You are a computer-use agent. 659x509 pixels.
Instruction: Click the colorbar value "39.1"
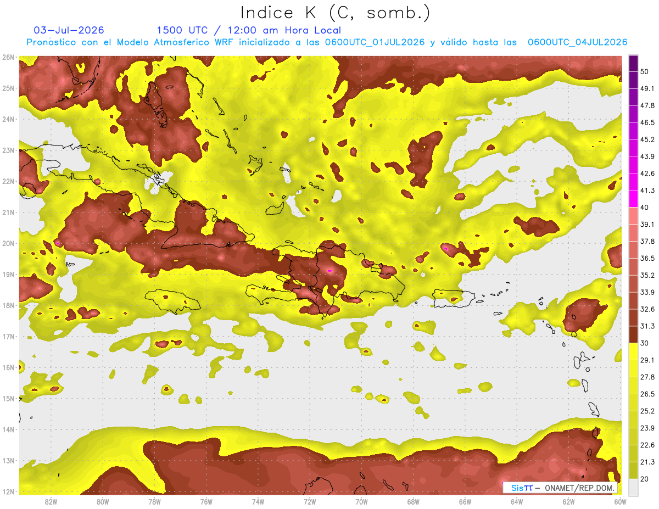tap(647, 225)
